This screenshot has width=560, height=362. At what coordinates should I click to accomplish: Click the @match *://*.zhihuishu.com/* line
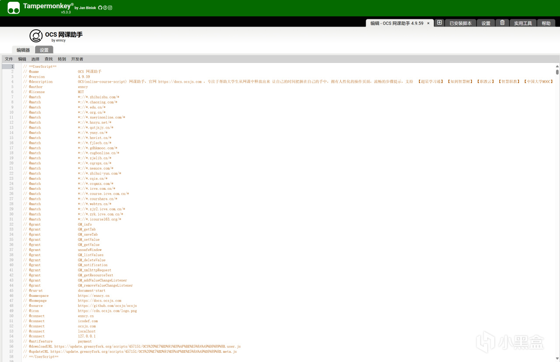coord(71,97)
